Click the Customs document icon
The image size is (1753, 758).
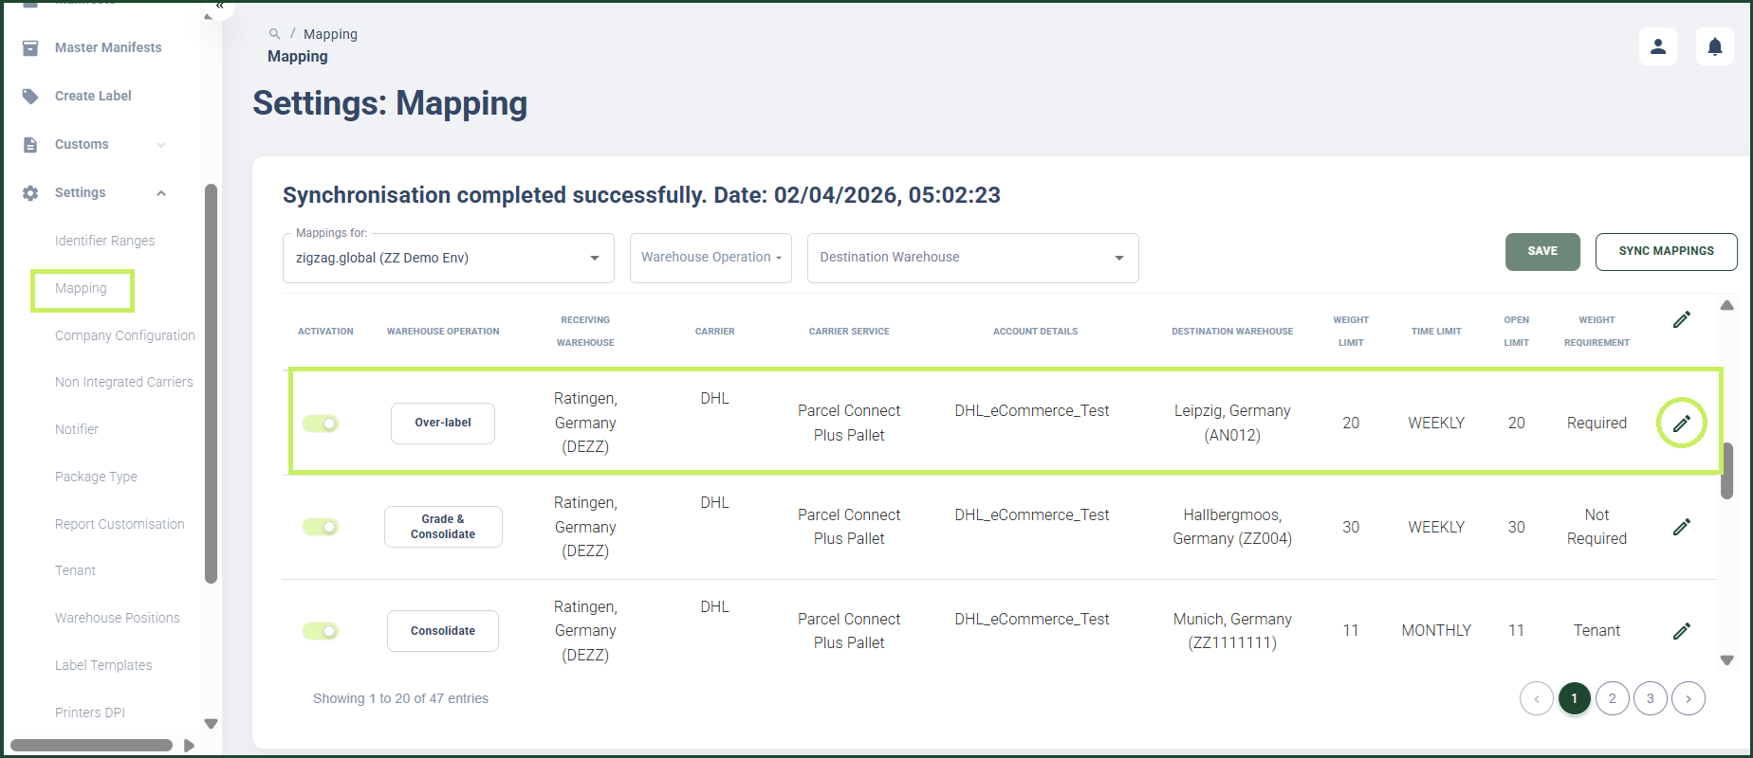click(x=30, y=144)
